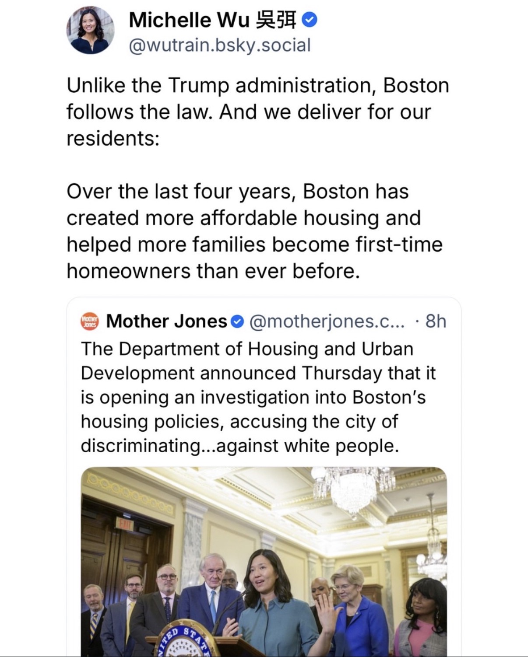Open the @motherjones.c... handle link
This screenshot has height=657, width=528.
tap(327, 322)
